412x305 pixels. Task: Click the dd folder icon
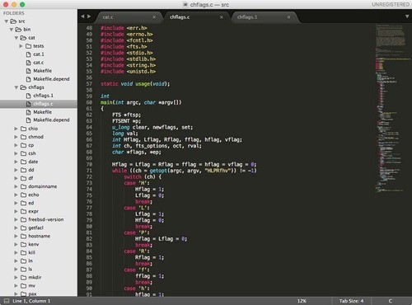point(24,170)
